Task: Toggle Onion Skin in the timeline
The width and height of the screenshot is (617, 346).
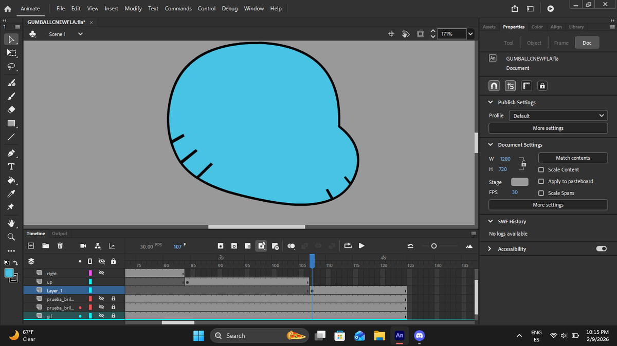Action: pyautogui.click(x=291, y=246)
